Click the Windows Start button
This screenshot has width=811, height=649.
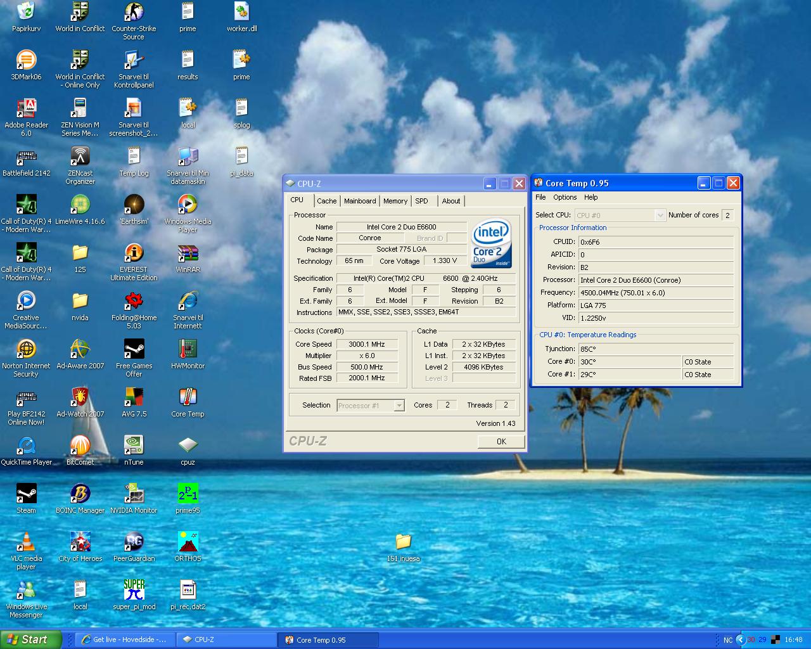[31, 639]
